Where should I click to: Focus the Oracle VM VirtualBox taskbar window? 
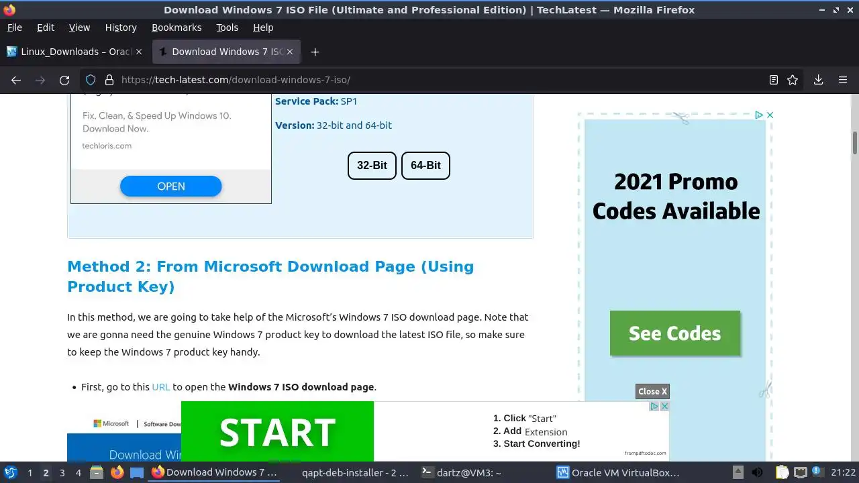tap(619, 472)
